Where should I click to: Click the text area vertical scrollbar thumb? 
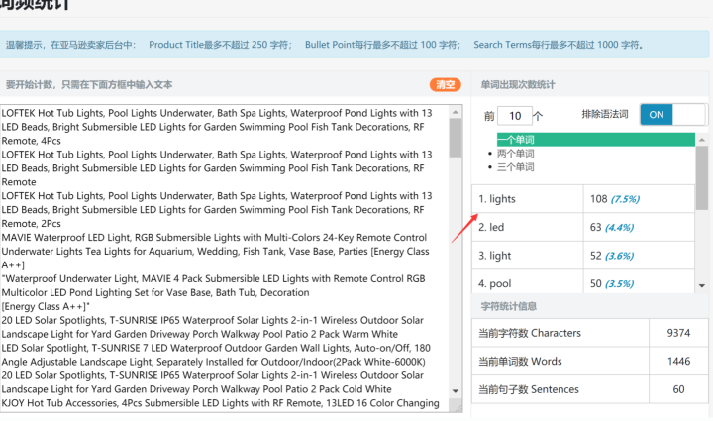(456, 139)
